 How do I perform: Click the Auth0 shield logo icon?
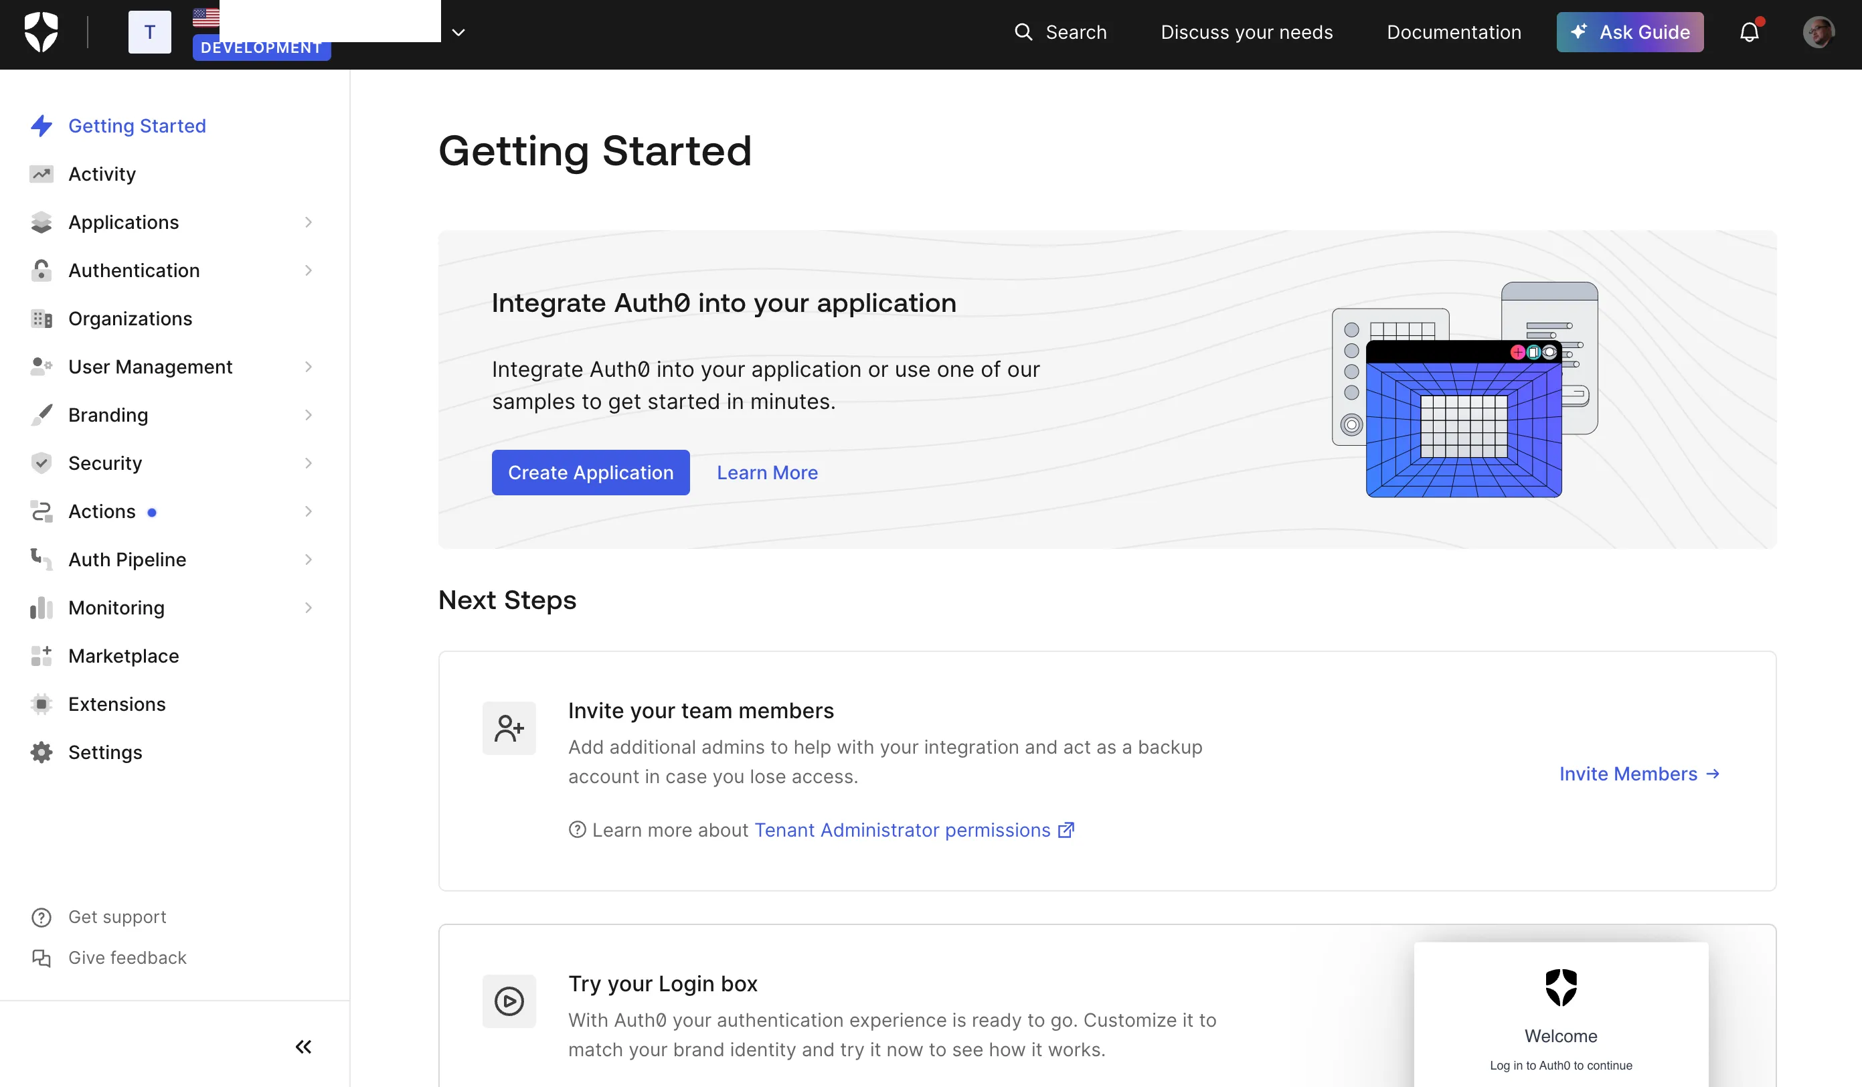41,32
